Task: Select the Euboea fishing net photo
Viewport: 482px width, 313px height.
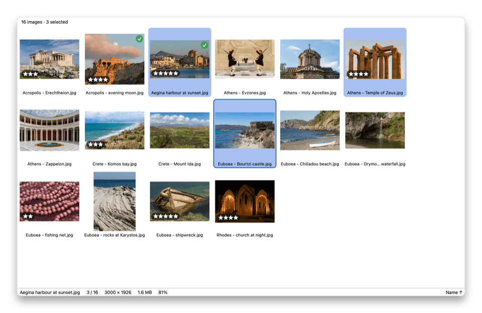Action: click(50, 201)
